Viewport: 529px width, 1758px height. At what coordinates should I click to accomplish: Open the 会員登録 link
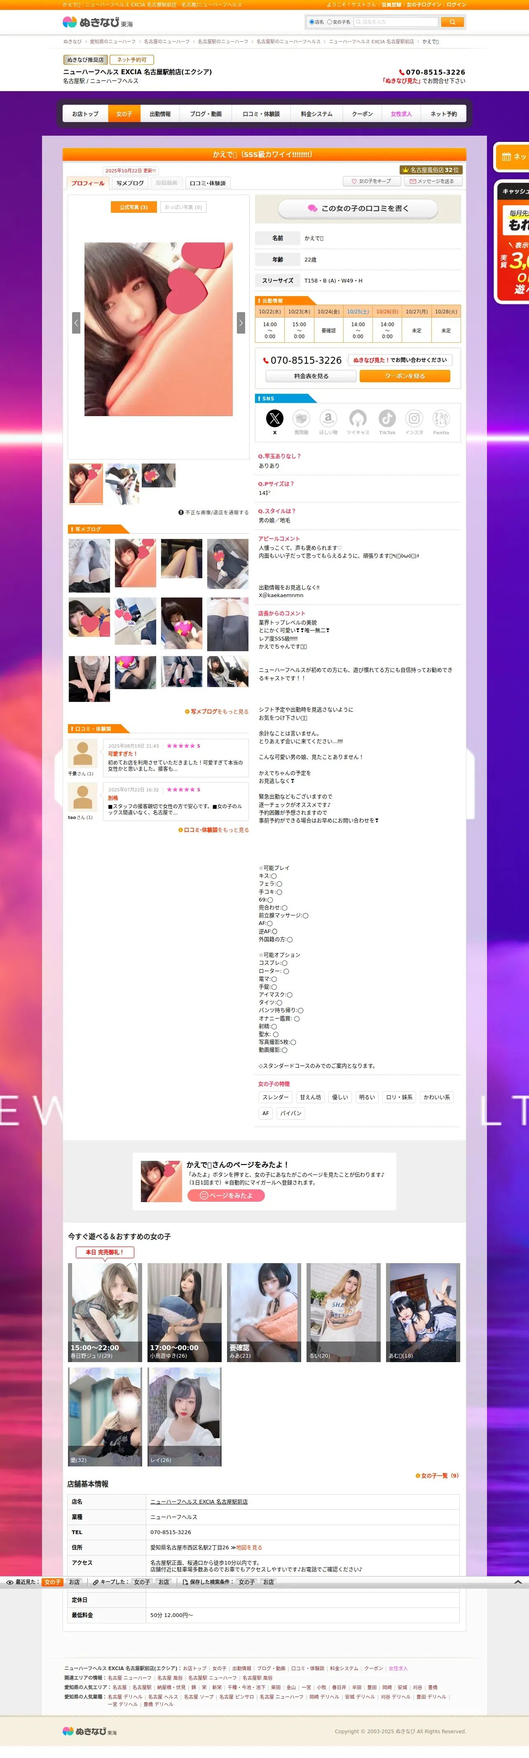[x=391, y=4]
